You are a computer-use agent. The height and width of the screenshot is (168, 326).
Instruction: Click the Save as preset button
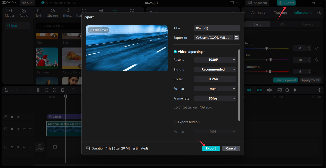pos(285,80)
